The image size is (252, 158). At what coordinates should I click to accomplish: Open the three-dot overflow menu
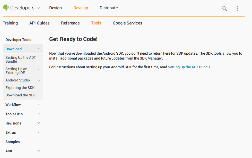237,9
